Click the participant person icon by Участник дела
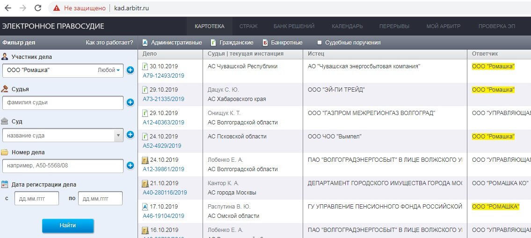The image size is (531, 238). pyautogui.click(x=5, y=57)
